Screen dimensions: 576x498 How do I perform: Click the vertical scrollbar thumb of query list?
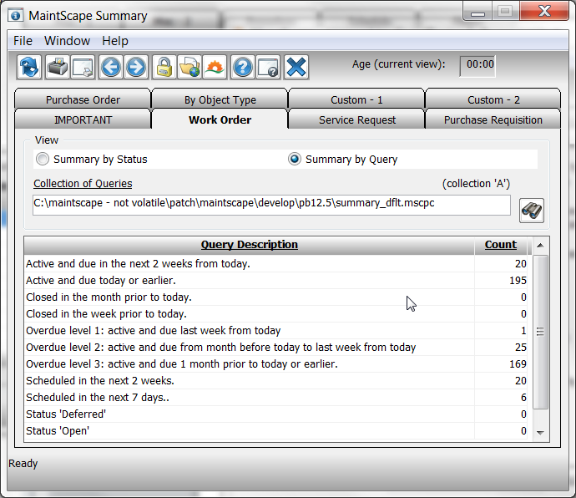[540, 332]
